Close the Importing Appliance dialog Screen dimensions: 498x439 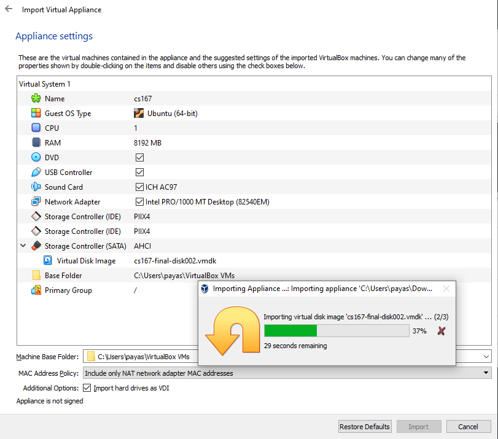(x=446, y=289)
